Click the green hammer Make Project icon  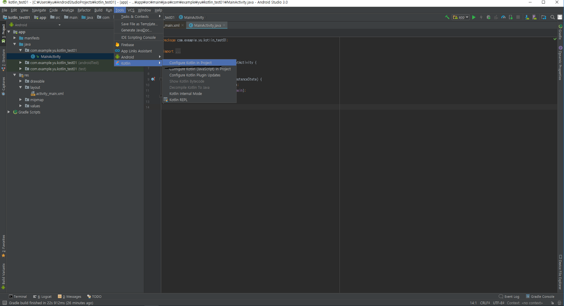click(447, 17)
